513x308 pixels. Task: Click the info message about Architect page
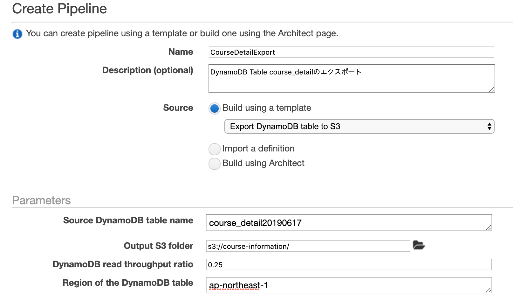coord(182,33)
